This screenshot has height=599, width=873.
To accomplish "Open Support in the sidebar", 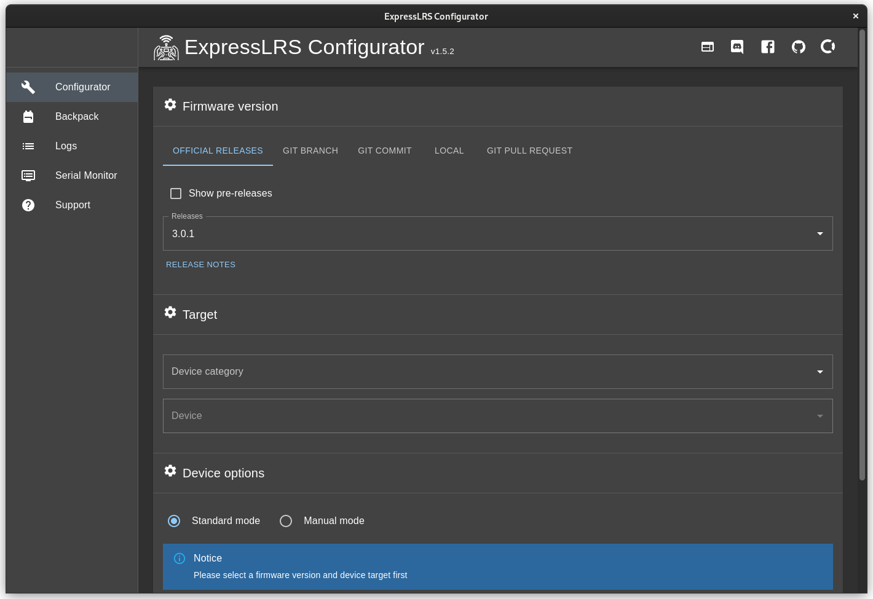I will point(72,205).
